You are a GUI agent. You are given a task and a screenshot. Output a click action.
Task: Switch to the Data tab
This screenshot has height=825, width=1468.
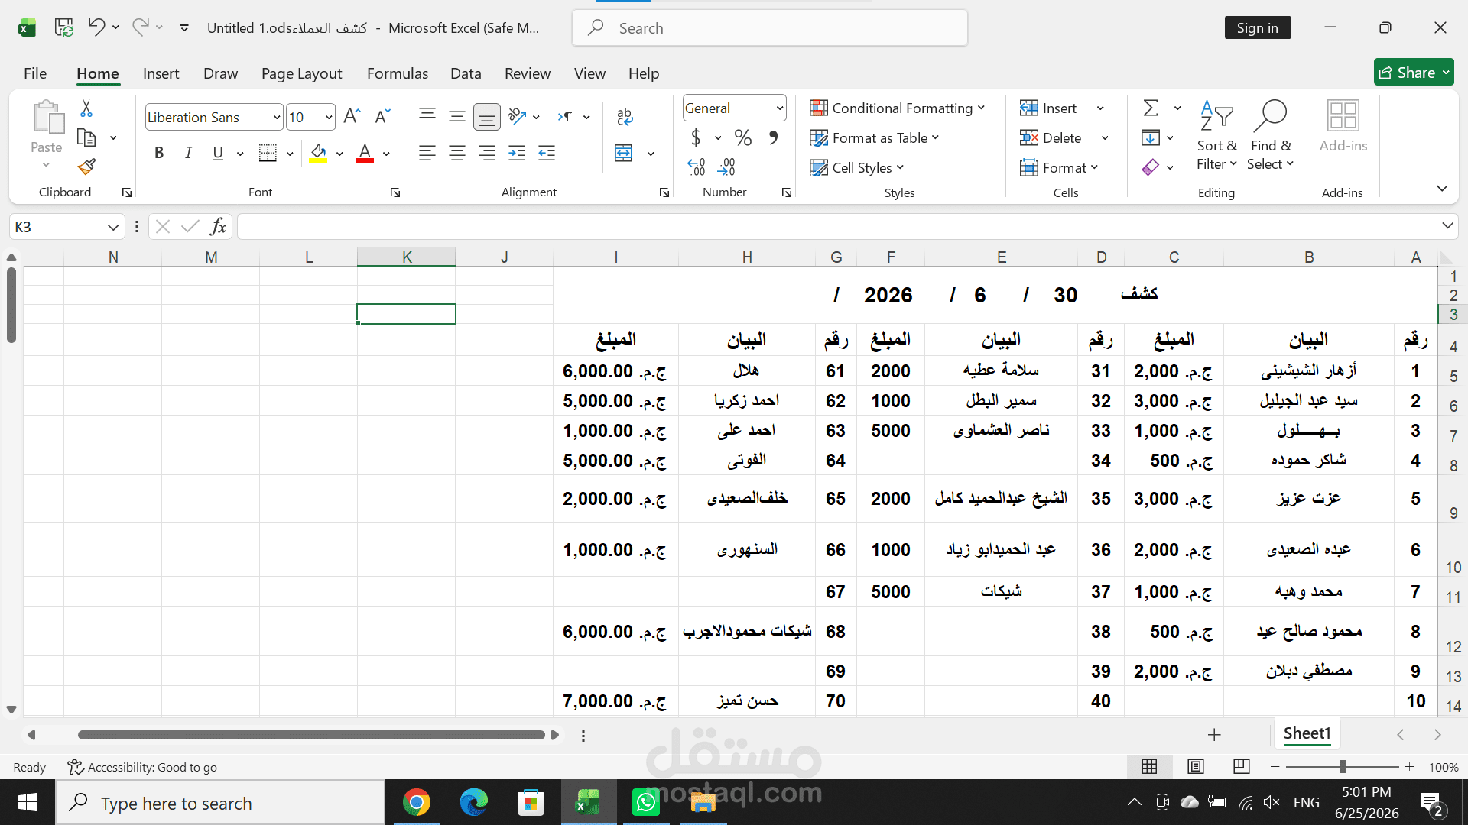pyautogui.click(x=466, y=73)
